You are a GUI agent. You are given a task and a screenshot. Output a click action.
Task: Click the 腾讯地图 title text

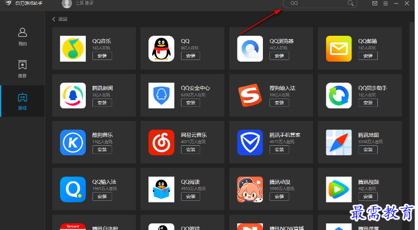(369, 135)
